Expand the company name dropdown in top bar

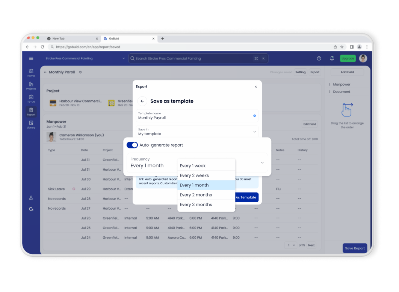(123, 58)
